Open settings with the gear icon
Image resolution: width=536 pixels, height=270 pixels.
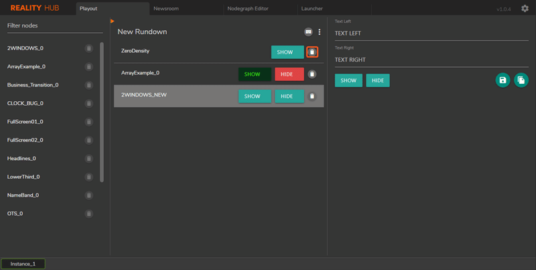[x=525, y=9]
